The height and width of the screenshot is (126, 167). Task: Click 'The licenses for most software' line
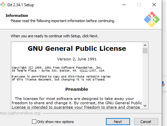75,99
